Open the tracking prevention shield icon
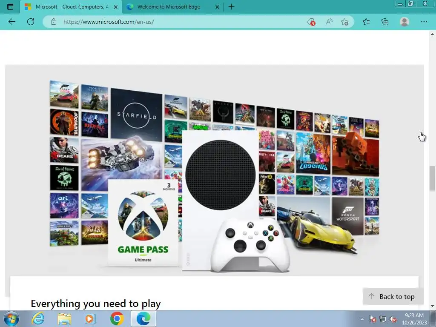Screen dimensions: 436x327 pos(311,22)
